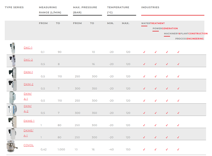Open the DKC-1 product link
This screenshot has height=156, width=212.
coord(28,48)
